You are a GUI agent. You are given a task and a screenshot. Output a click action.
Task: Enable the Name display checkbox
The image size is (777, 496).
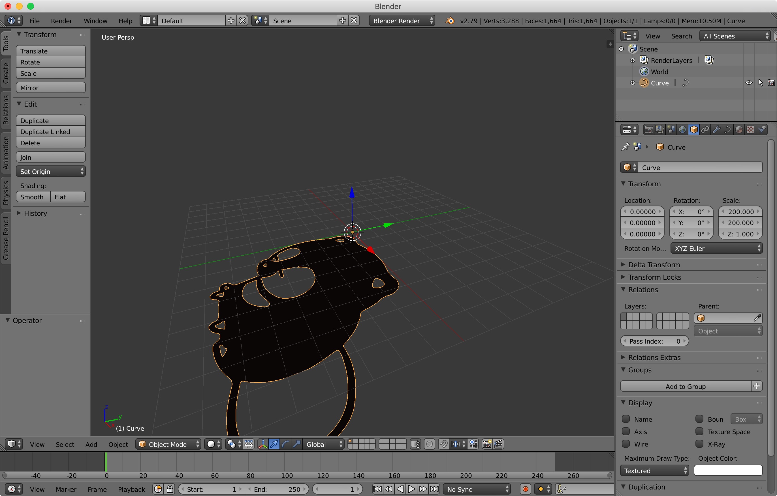626,419
